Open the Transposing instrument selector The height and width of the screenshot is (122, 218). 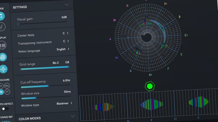point(66,41)
